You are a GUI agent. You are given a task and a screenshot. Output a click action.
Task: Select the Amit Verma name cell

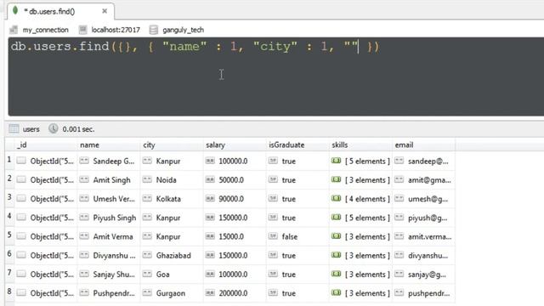tap(108, 236)
